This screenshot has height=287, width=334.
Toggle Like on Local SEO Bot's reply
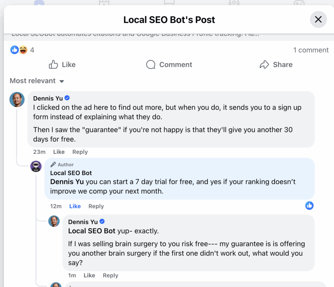75,206
